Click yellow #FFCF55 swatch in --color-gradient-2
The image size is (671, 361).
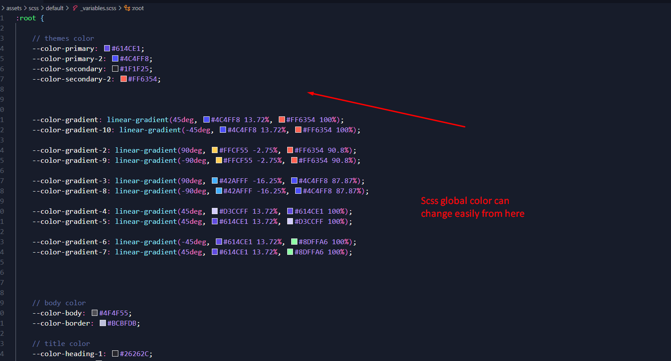215,150
